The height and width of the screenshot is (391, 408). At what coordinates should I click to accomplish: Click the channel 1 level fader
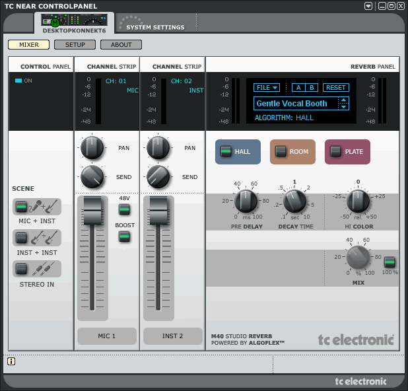click(92, 211)
